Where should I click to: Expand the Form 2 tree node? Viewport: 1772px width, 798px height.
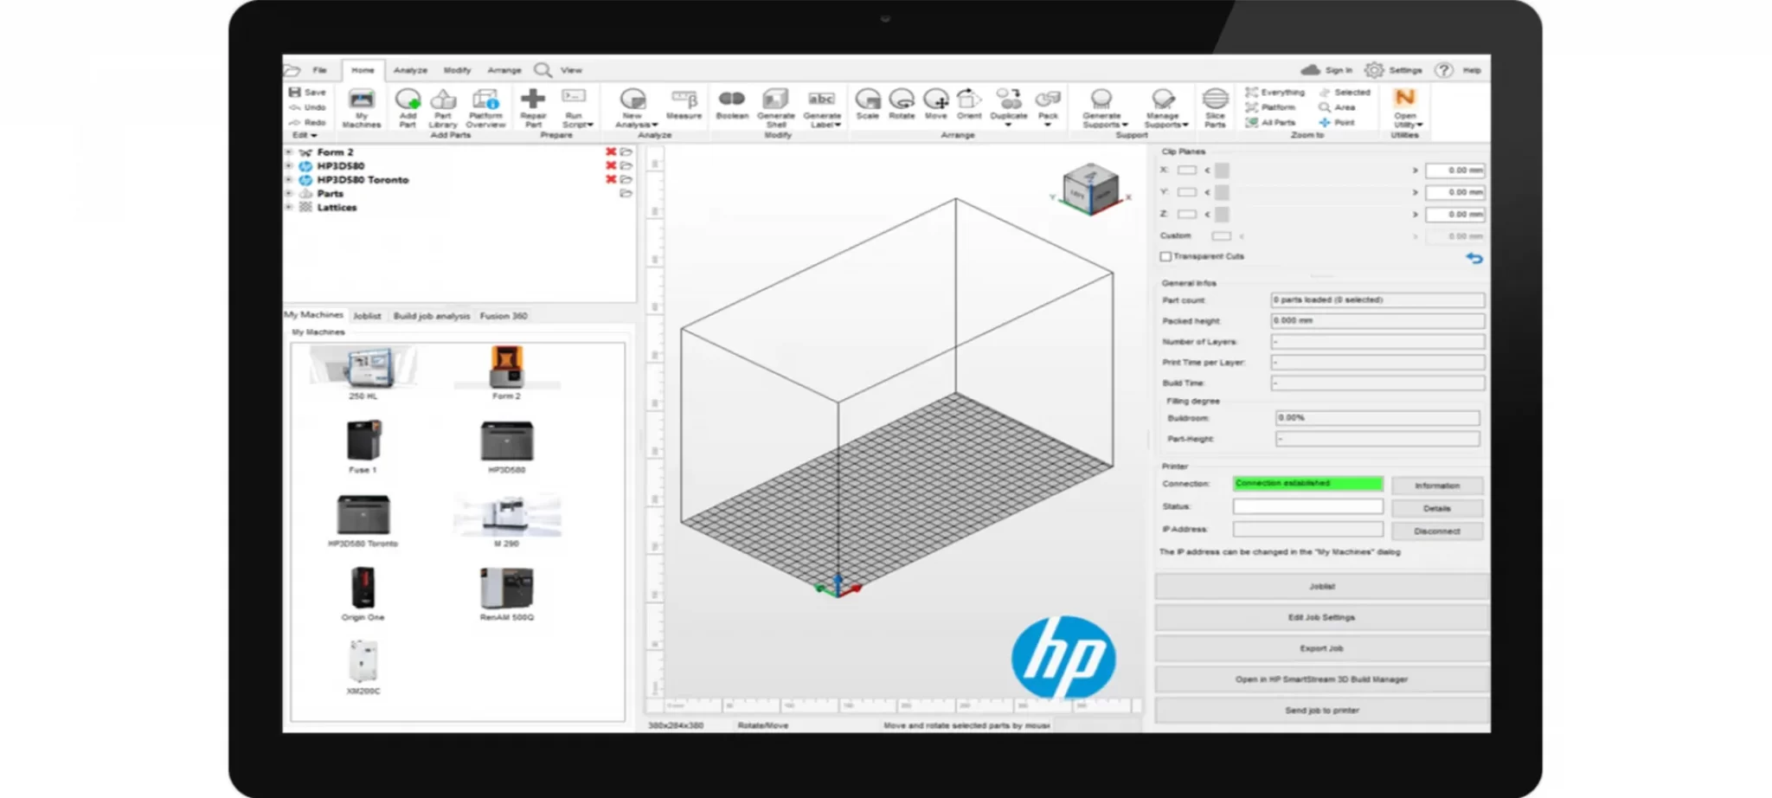tap(289, 151)
